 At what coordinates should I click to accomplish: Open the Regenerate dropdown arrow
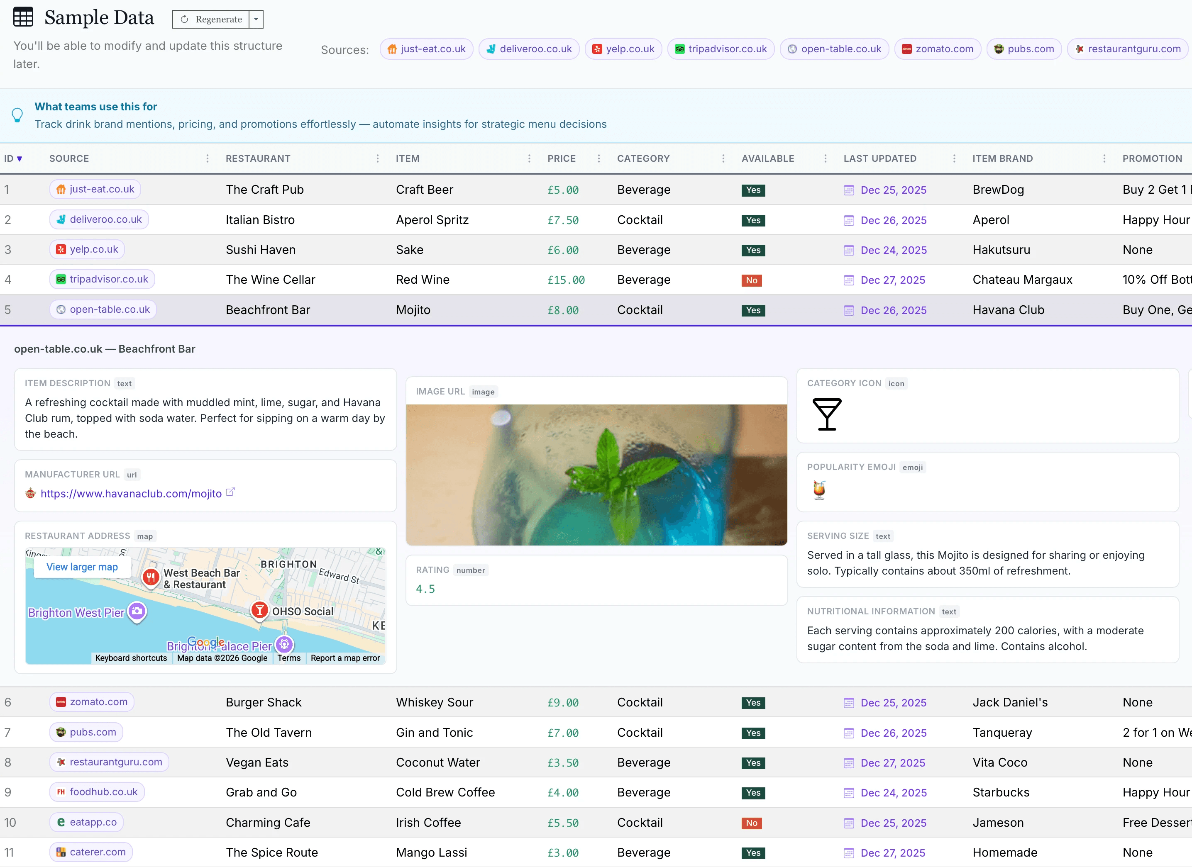(256, 19)
